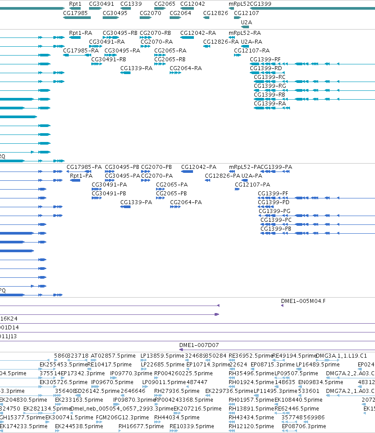Viewport: 375px width, 433px height.
Task: Select protein CG2065-PA
Action: pos(172,185)
